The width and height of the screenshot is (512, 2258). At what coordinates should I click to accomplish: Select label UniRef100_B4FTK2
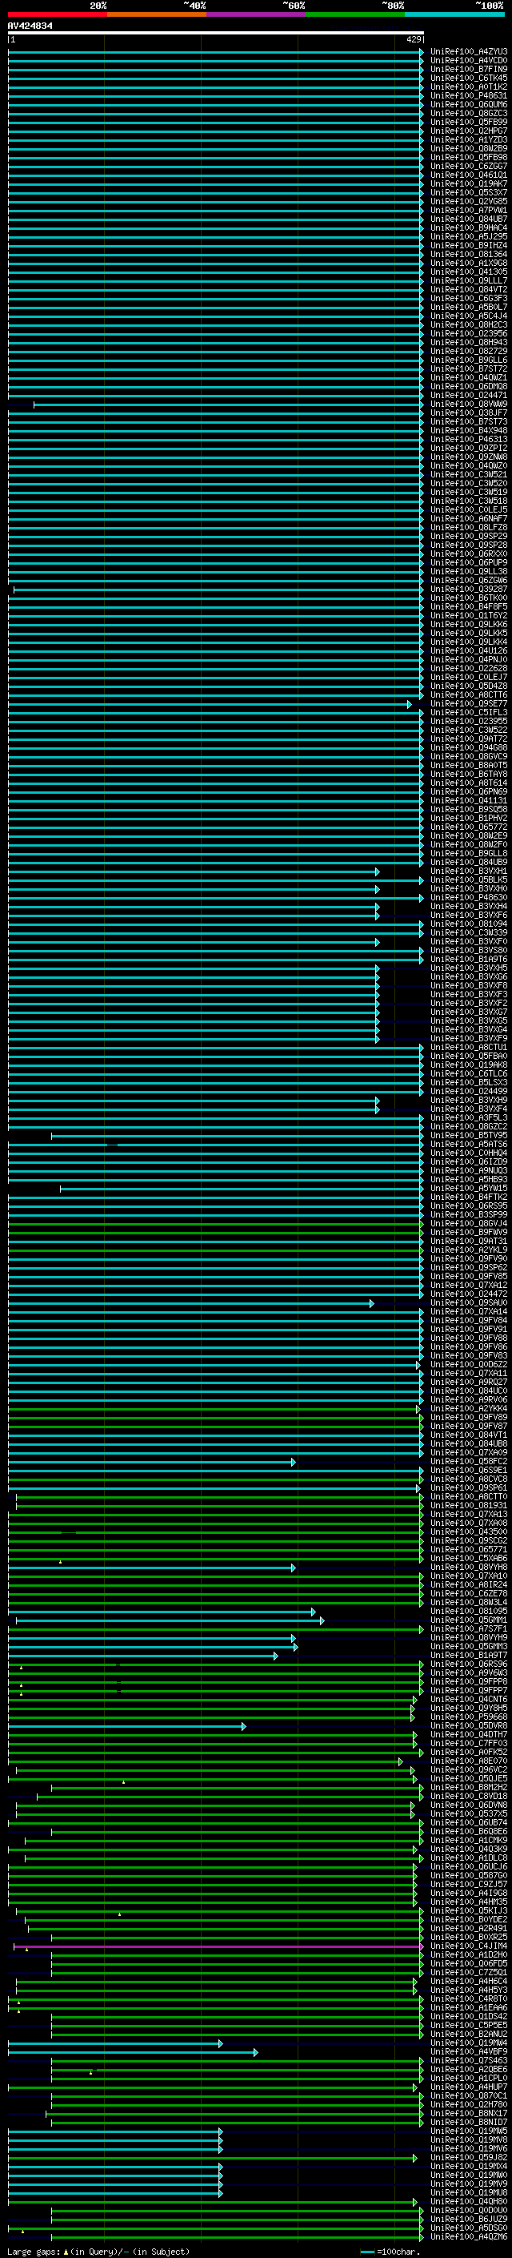click(469, 1197)
